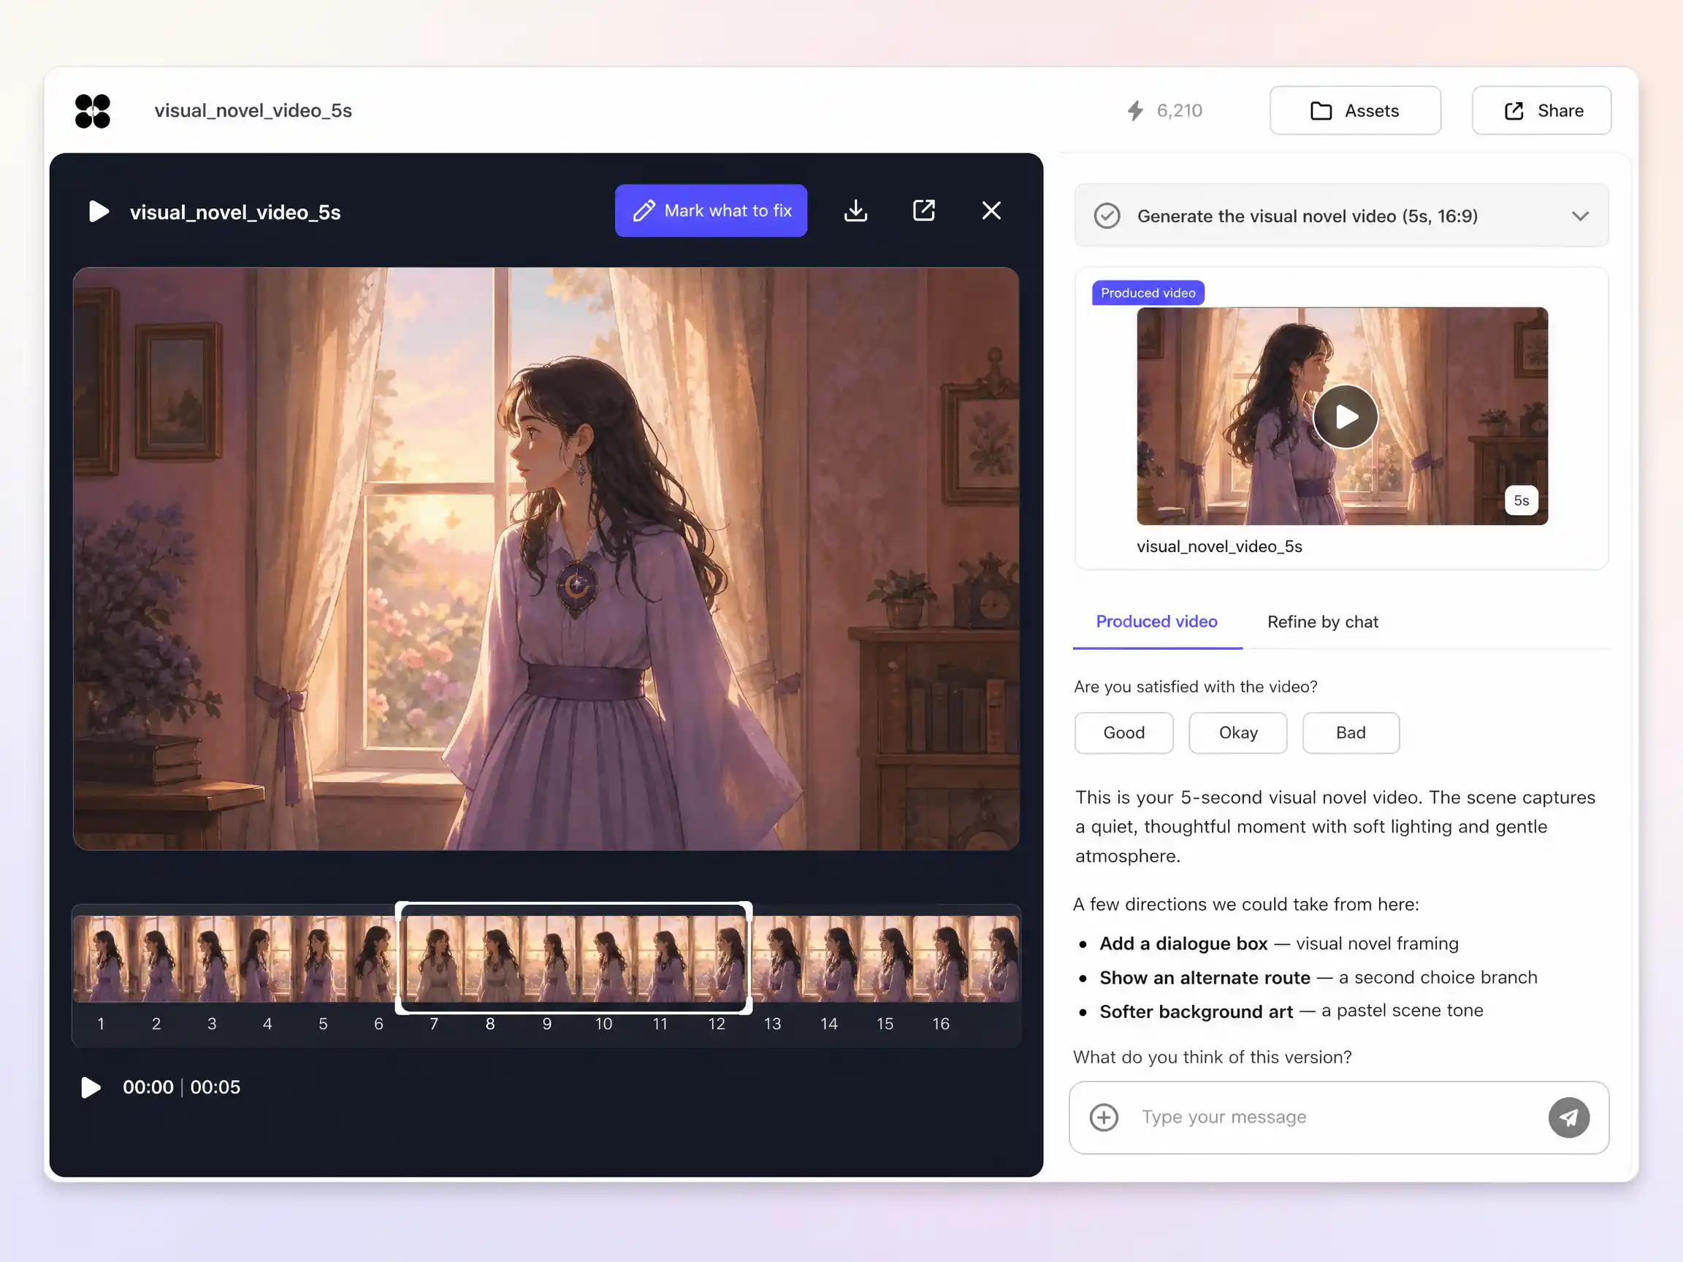The image size is (1683, 1262).
Task: Send message with paper plane icon
Action: (x=1569, y=1117)
